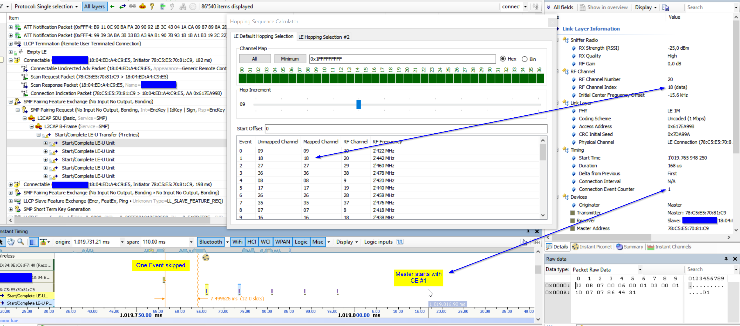Click the ear/audio icon in the toolbar

172,6
